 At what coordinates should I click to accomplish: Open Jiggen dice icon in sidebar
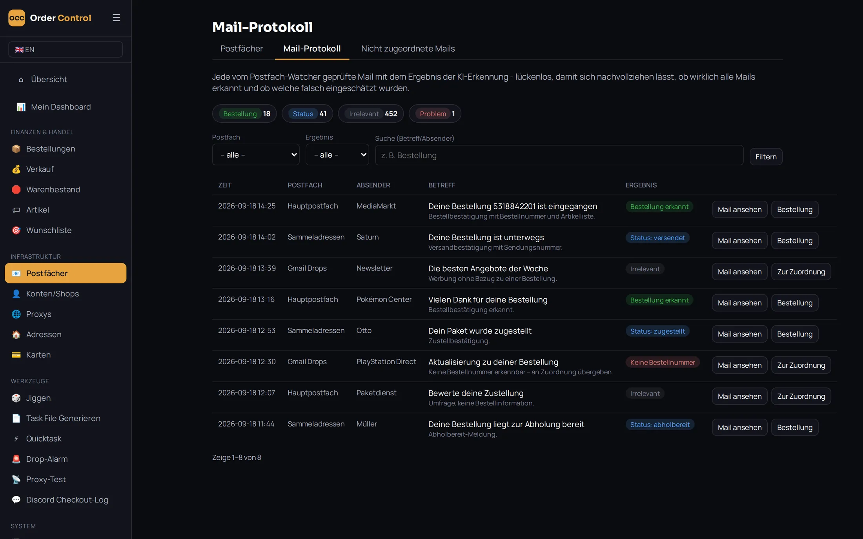pos(16,398)
